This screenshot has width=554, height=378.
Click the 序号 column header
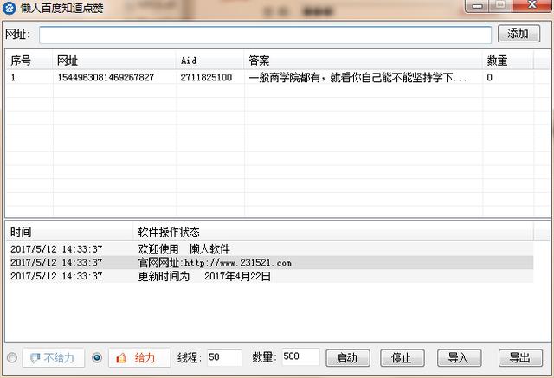[x=29, y=61]
